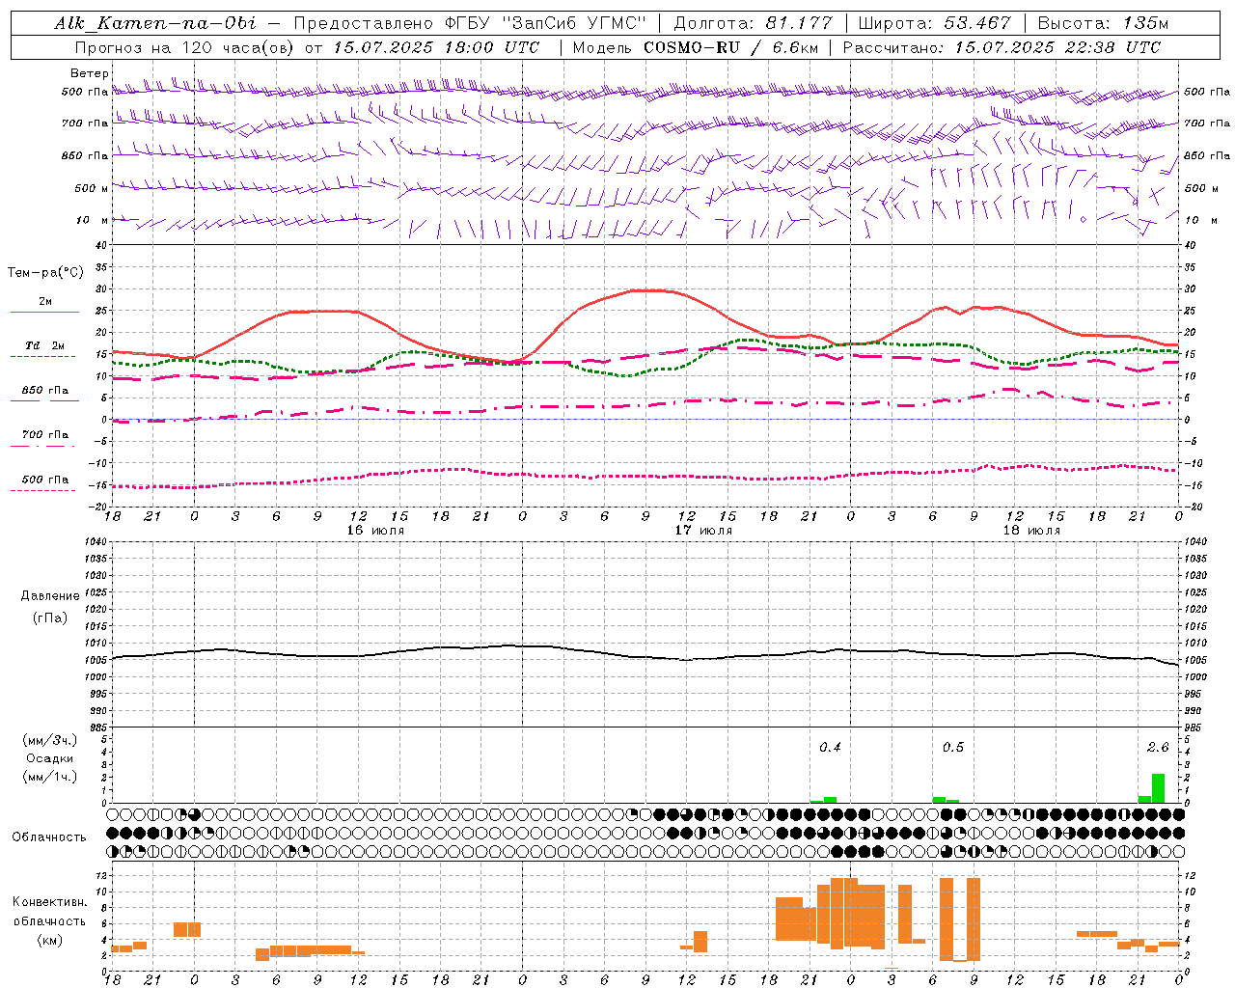Click the Долгота: 81.177 value
Screen dimensions: 1235x988
point(753,23)
